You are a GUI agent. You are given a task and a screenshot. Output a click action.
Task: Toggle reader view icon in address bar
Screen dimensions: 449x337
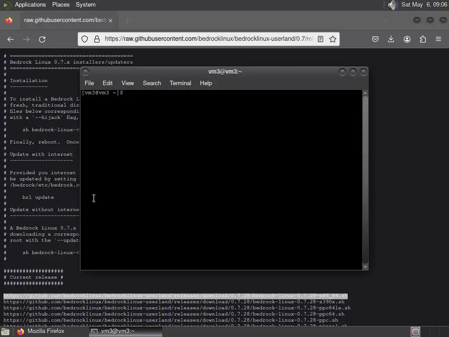tap(321, 39)
